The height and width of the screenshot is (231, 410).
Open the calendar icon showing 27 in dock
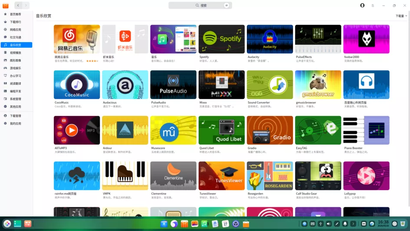[225, 224]
